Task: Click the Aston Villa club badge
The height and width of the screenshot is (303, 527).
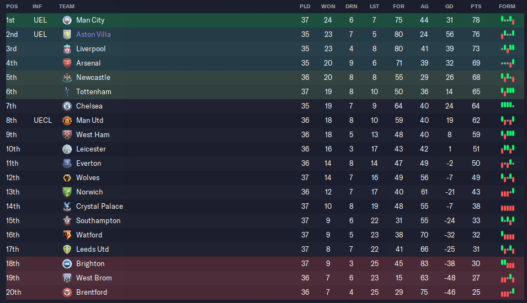Action: [67, 35]
